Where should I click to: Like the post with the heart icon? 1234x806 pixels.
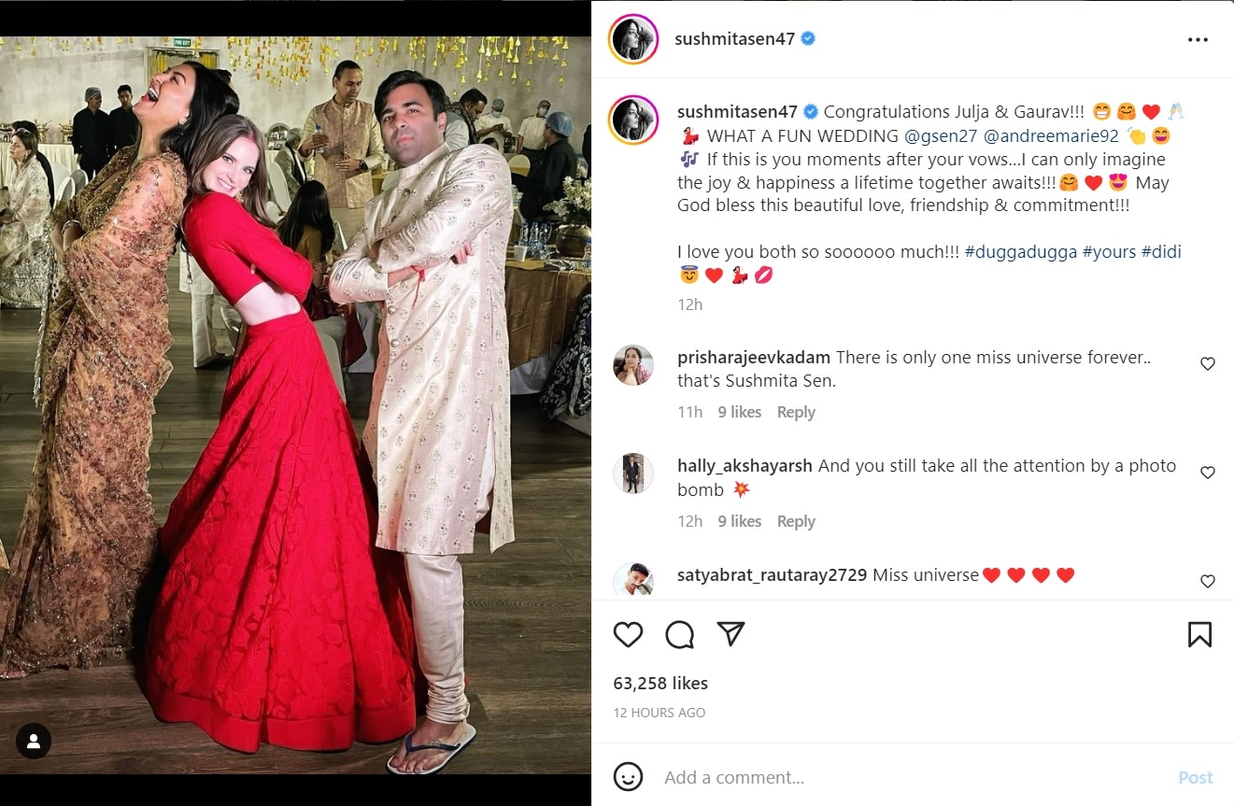(x=628, y=635)
